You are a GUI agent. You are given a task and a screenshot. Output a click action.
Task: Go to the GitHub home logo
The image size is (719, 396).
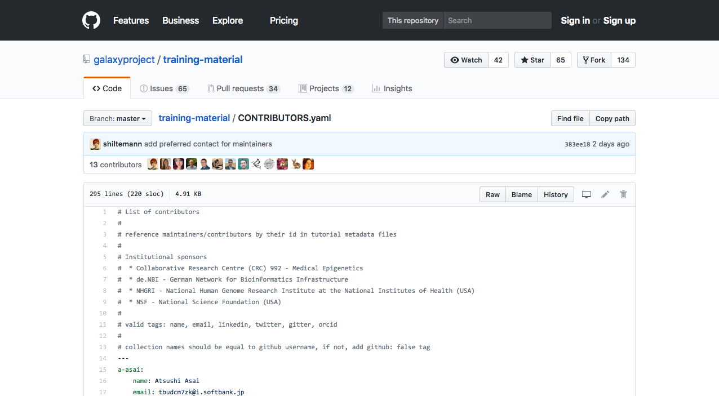tap(91, 20)
